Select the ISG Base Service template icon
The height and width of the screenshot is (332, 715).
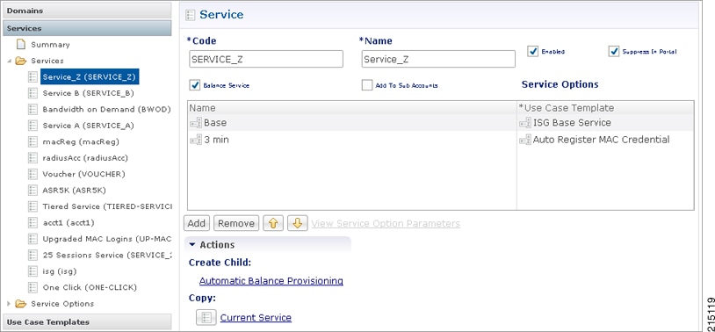click(x=525, y=122)
